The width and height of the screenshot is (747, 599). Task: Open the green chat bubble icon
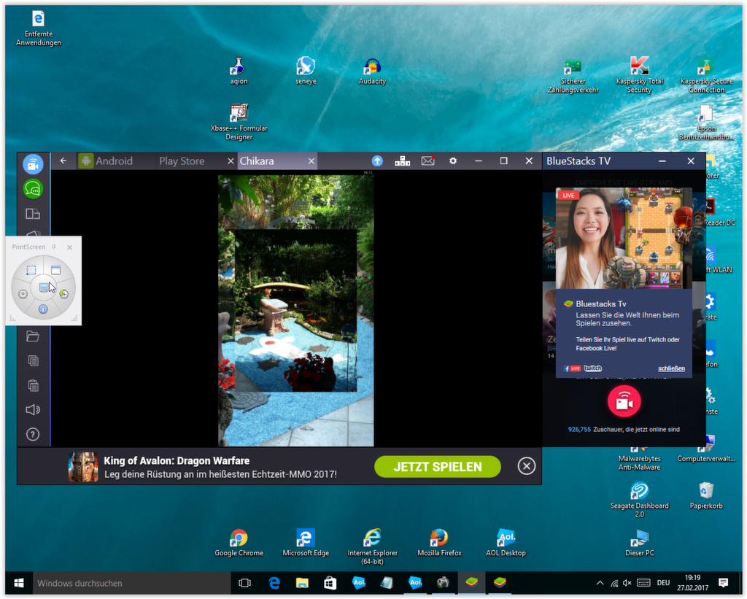coord(33,189)
